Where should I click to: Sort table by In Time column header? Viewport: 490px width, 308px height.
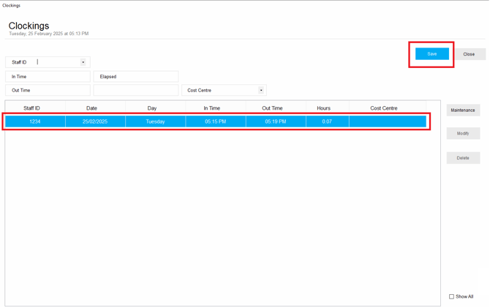tap(212, 108)
